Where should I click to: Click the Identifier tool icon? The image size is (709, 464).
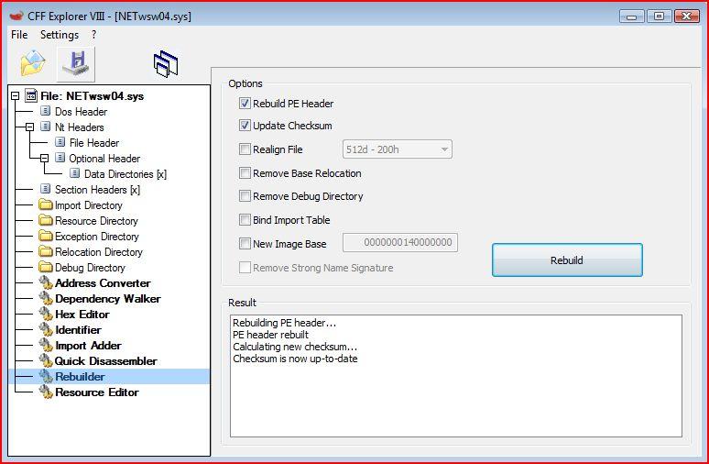[x=46, y=329]
